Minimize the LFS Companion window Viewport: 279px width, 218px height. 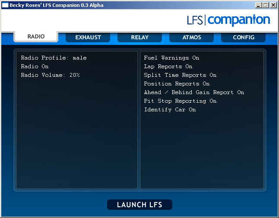[x=258, y=5]
